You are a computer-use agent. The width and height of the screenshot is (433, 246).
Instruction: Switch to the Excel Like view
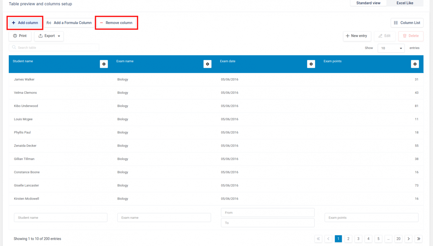[x=405, y=3]
